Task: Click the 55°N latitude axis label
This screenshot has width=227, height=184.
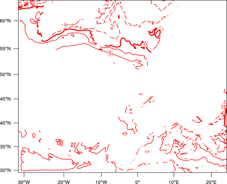Action: 5,49
